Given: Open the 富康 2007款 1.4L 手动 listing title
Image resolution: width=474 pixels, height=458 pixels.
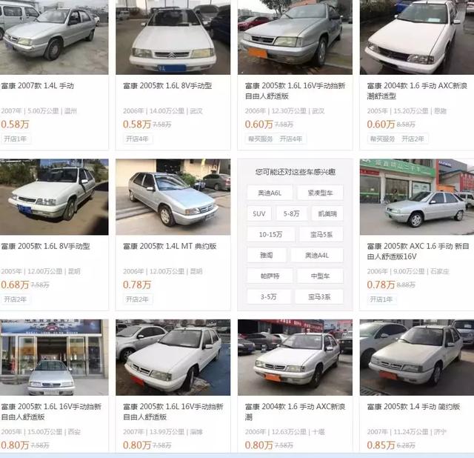Looking at the screenshot, I should 38,86.
